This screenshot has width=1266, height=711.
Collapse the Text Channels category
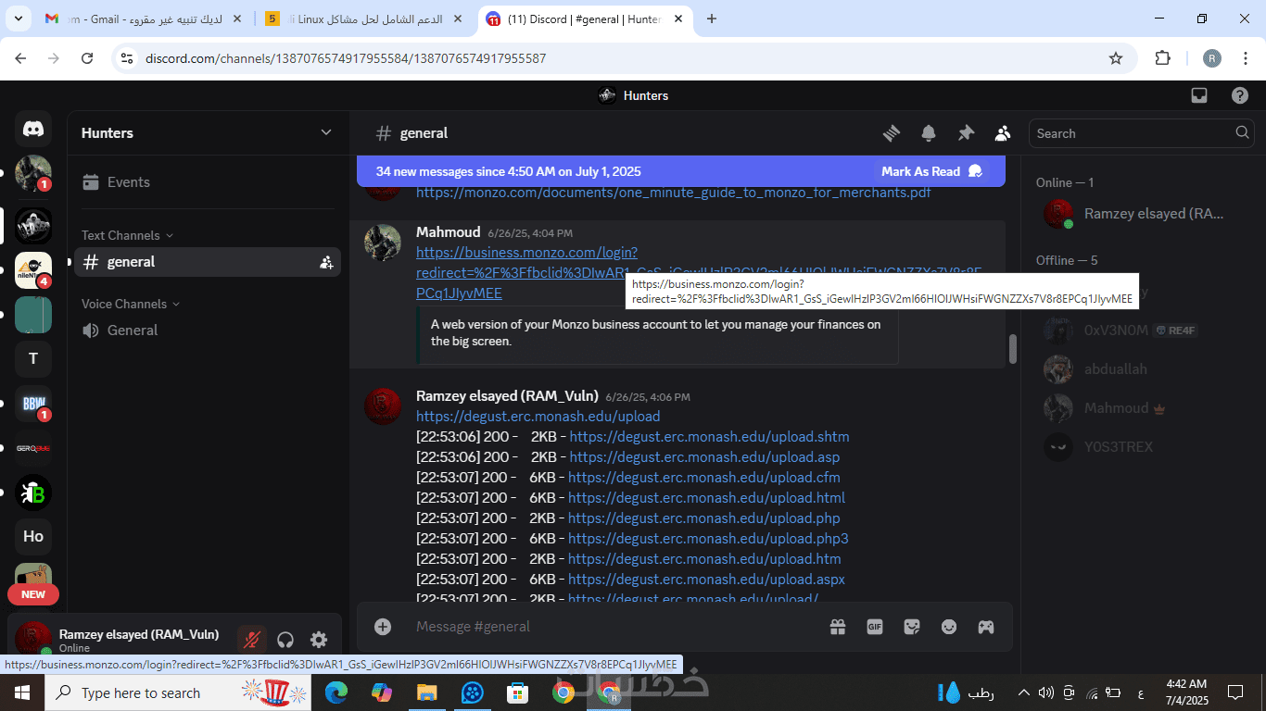(127, 235)
